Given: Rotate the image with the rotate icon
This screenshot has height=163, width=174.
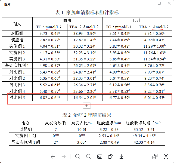Looking at the screenshot, I should pyautogui.click(x=110, y=156).
